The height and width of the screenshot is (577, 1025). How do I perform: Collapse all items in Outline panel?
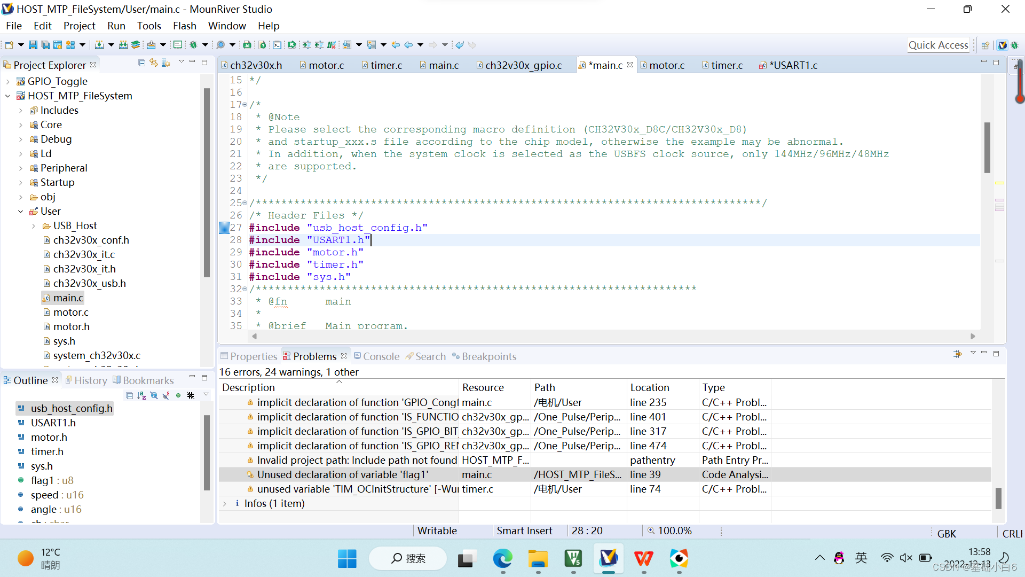click(129, 395)
